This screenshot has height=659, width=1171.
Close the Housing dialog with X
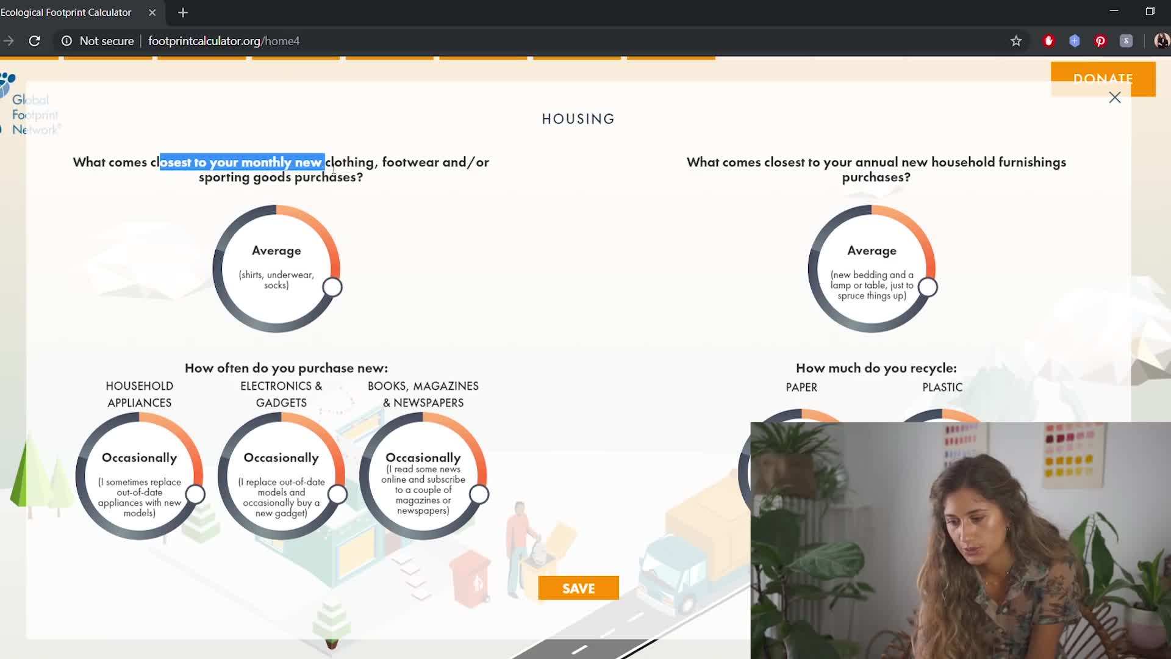tap(1114, 98)
